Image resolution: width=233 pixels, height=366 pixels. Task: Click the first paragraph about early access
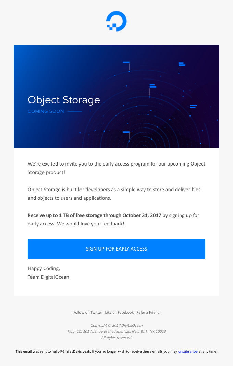coord(116,168)
